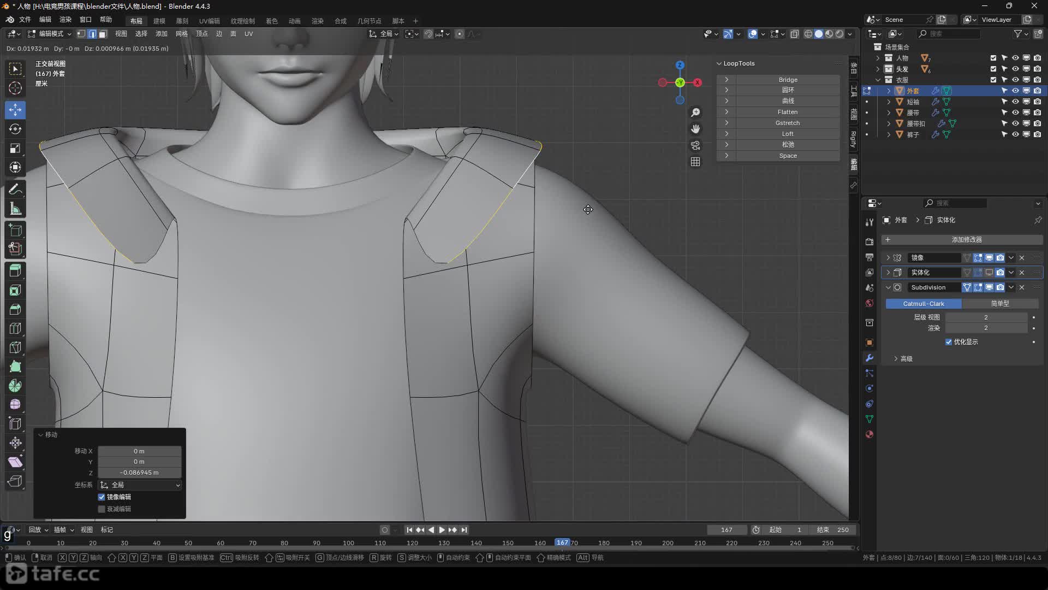Activate the Measure ruler tool
Viewport: 1048px width, 590px height.
15,209
